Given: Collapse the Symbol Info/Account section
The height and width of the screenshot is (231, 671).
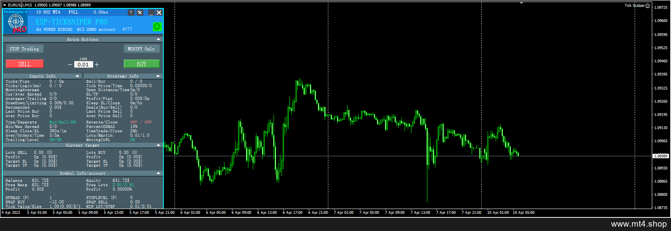Looking at the screenshot, I should 159,173.
